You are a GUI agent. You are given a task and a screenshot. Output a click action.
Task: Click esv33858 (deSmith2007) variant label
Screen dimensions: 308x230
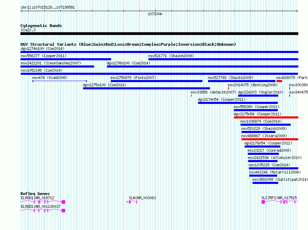(x=214, y=92)
